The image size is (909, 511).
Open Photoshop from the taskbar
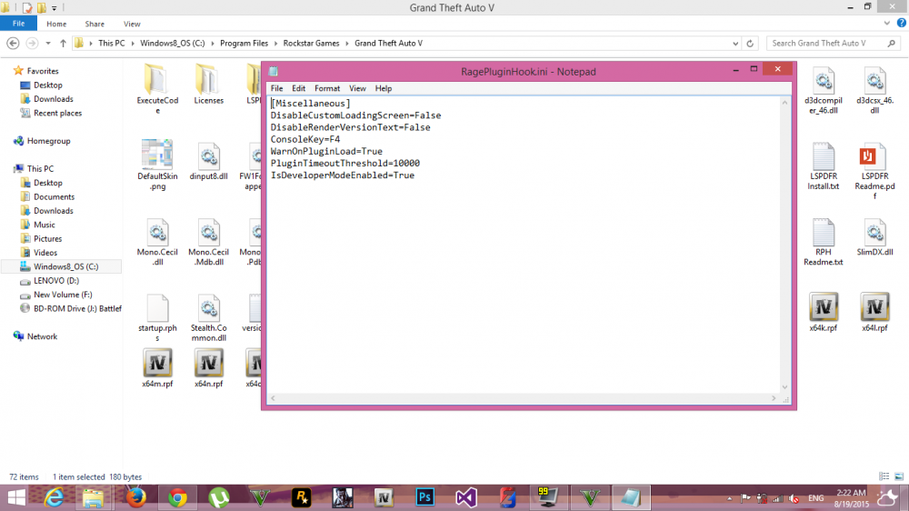click(x=425, y=497)
